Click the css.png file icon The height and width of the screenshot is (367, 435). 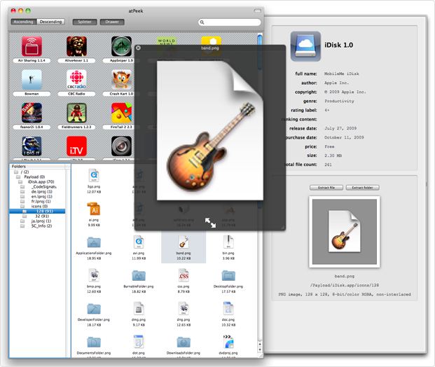(x=184, y=275)
